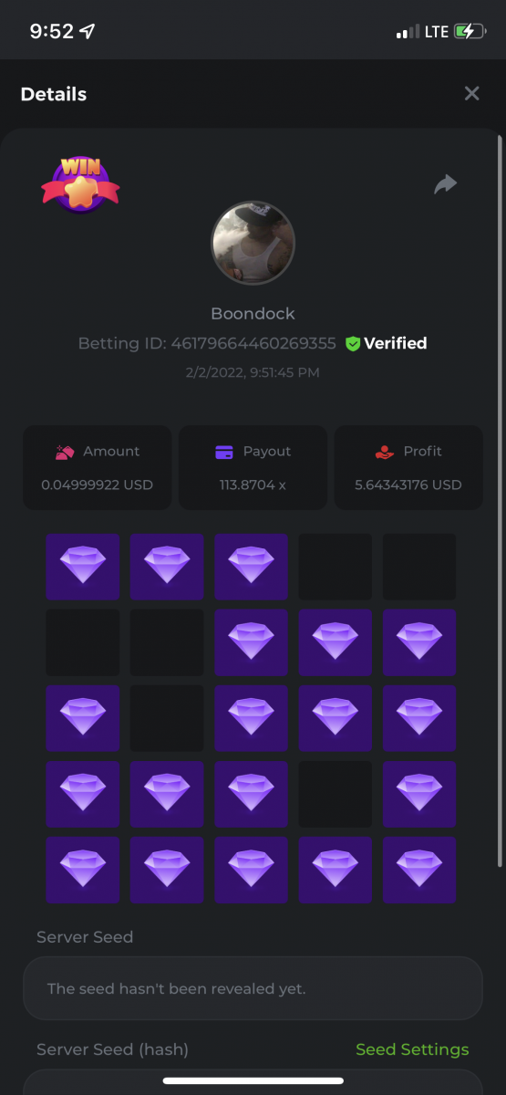Close the Details panel with the X
The image size is (506, 1095).
point(471,93)
